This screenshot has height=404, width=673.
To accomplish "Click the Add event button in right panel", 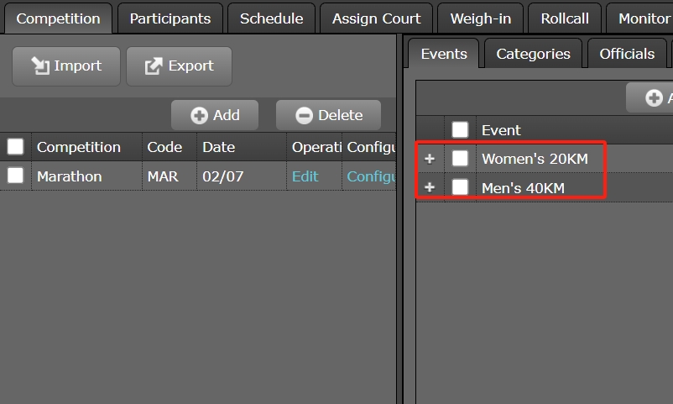I will (x=650, y=97).
